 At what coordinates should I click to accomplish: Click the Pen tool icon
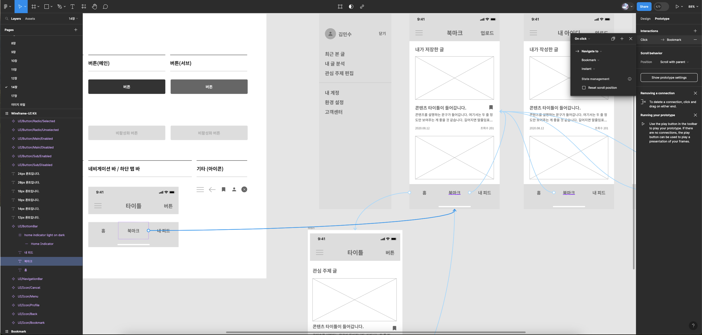point(59,7)
